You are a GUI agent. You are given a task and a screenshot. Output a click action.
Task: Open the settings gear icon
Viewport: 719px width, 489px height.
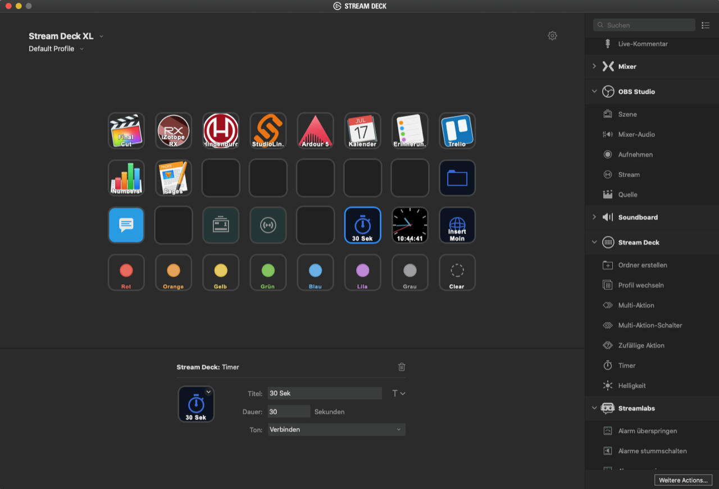point(552,36)
